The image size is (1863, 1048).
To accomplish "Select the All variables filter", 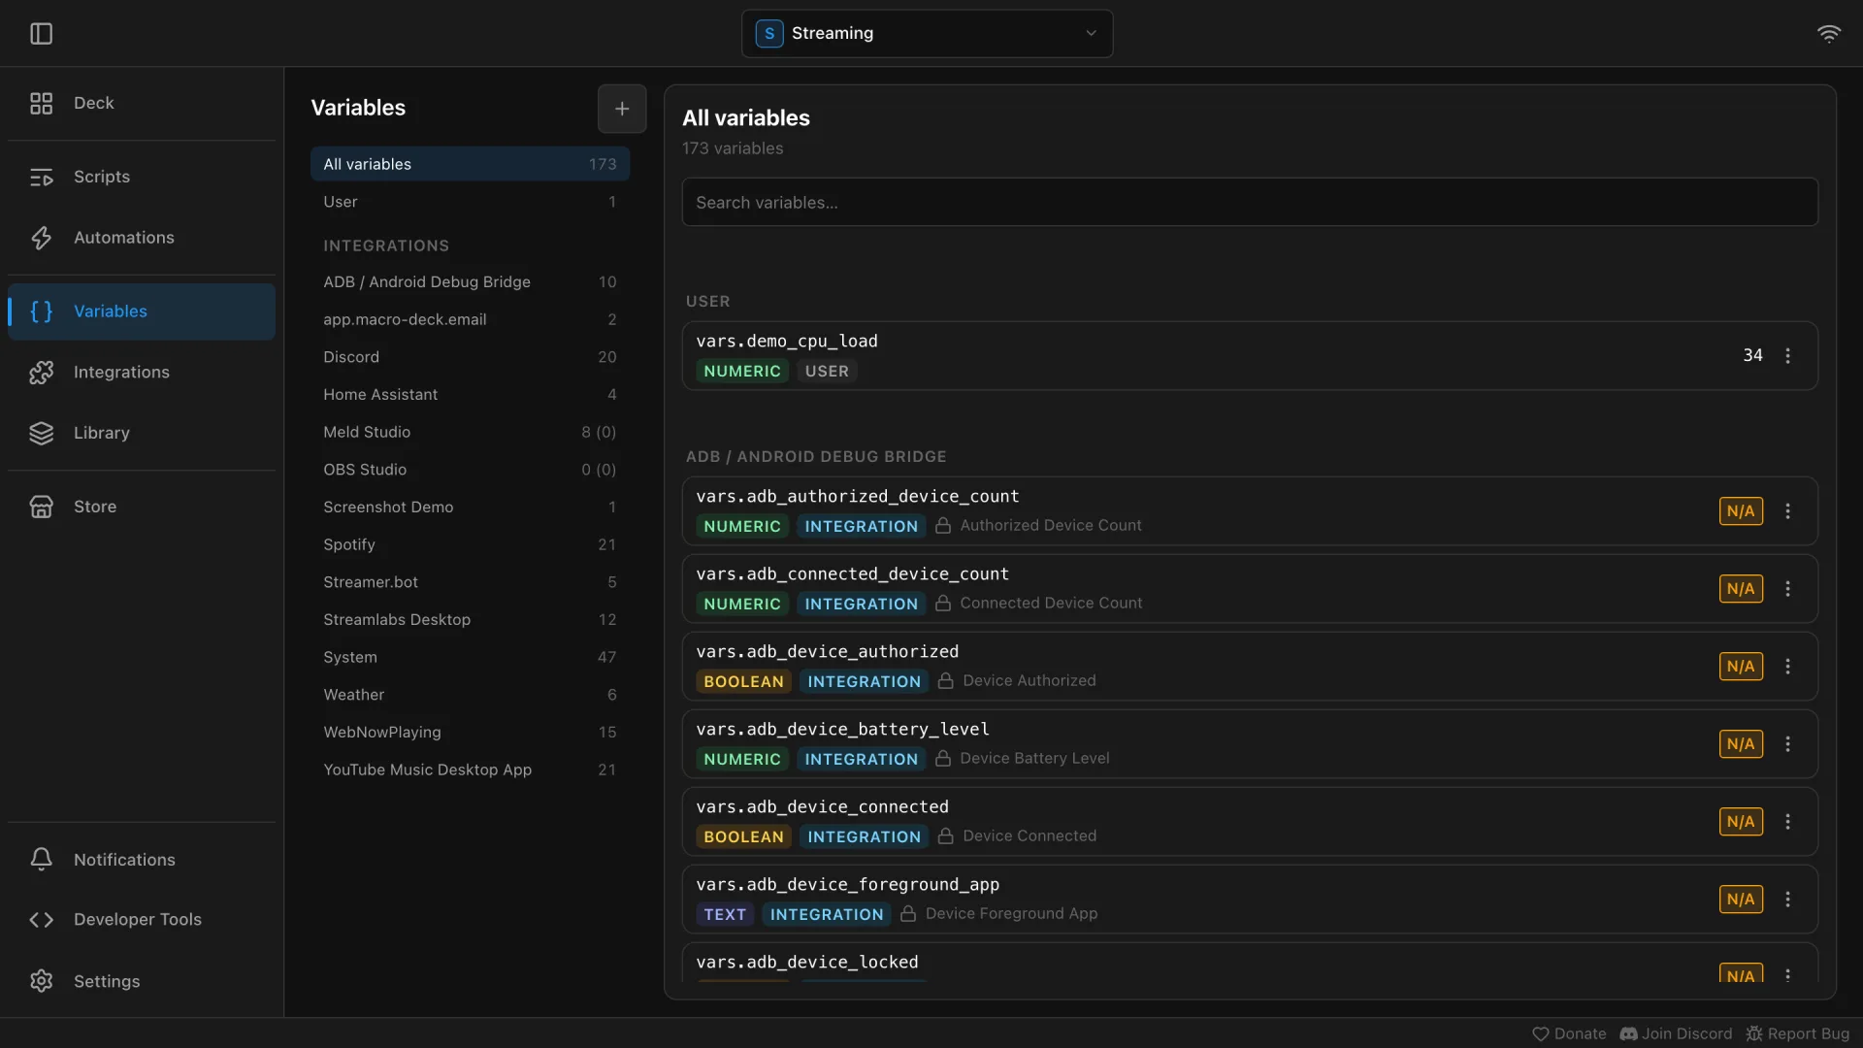I will point(470,164).
